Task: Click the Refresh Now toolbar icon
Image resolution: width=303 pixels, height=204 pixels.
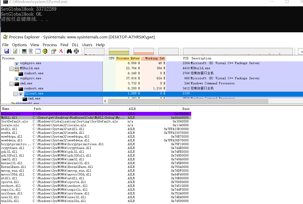Action: (15, 51)
